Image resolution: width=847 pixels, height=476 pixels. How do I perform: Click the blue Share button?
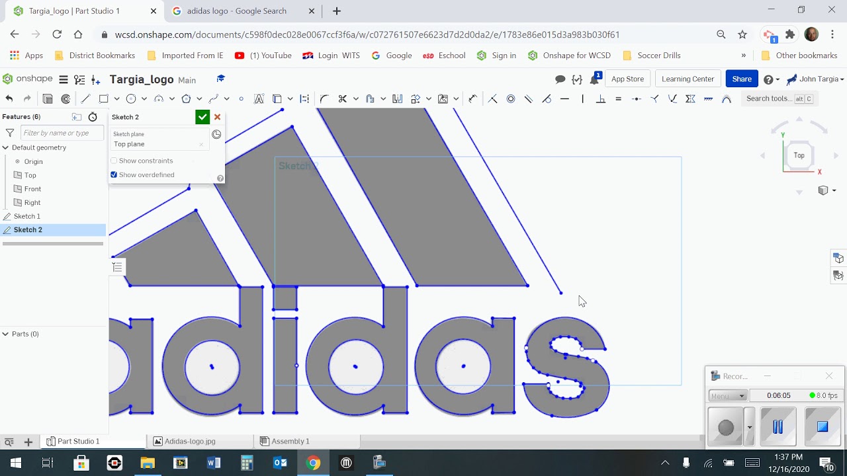[742, 79]
